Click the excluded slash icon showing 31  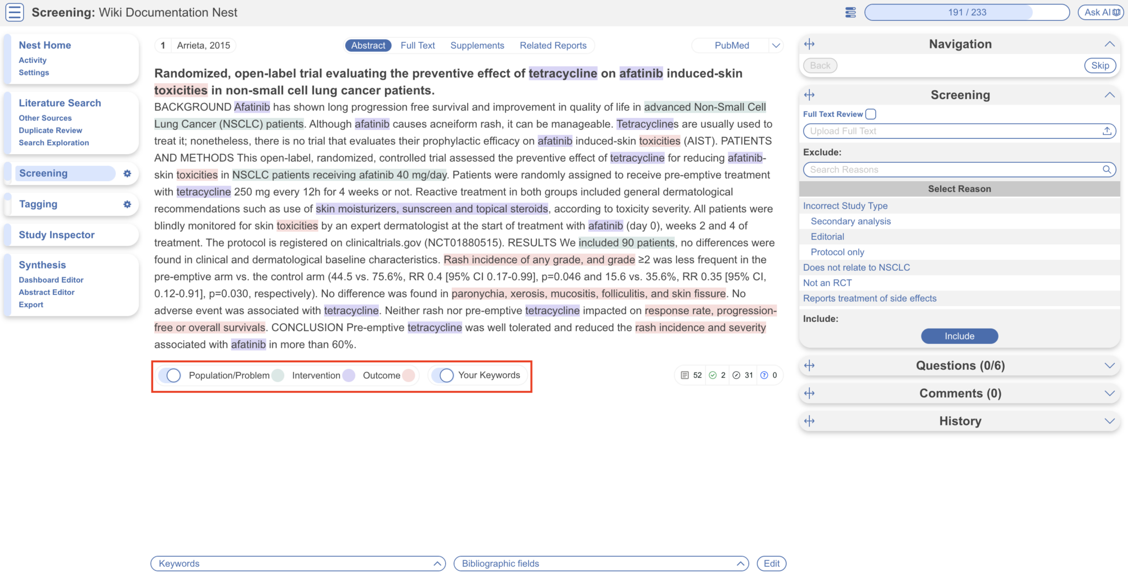[737, 375]
